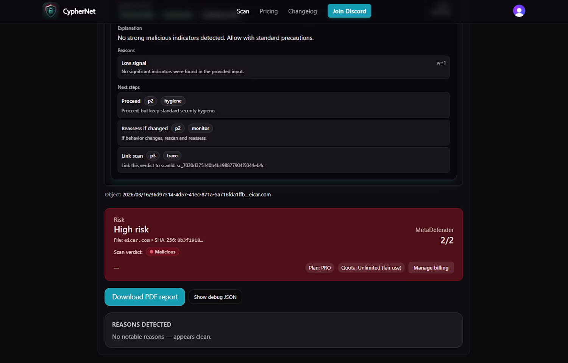Click the Join Discord button
Screen dimensions: 568x363
[x=349, y=11]
